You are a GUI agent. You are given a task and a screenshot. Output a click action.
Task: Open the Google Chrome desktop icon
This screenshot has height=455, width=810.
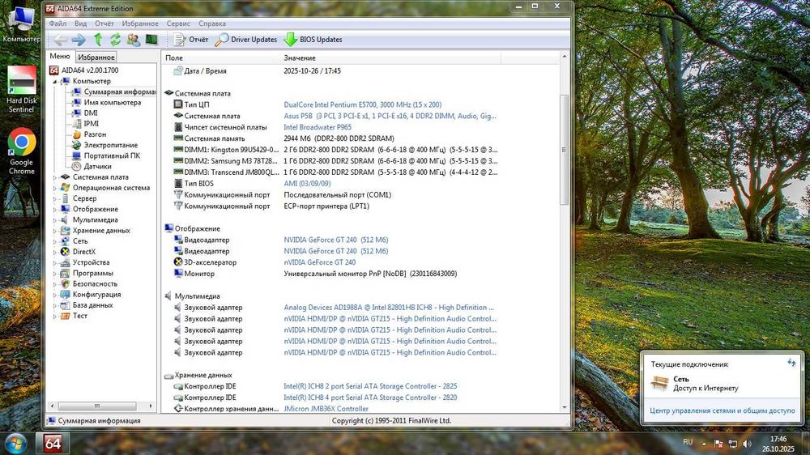click(22, 151)
